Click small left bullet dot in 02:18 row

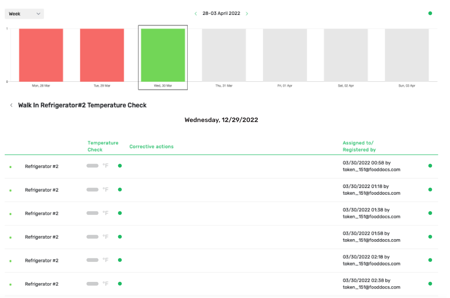11,261
